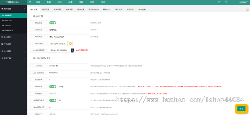The width and height of the screenshot is (250, 115).
Task: Toggle the hamburger sidebar collapse icon
Action: pyautogui.click(x=30, y=2)
